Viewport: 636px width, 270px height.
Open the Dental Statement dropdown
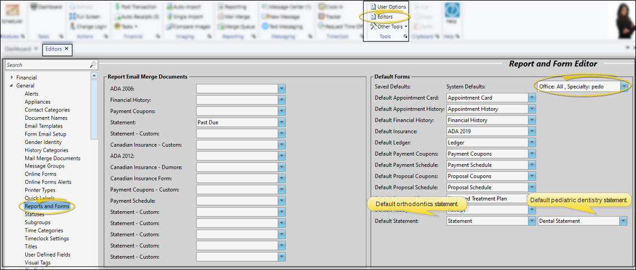[623, 221]
